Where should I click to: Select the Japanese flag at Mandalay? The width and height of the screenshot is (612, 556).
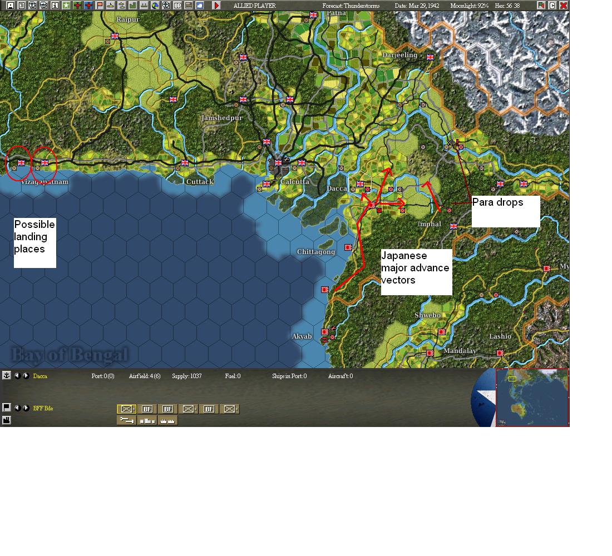click(430, 353)
